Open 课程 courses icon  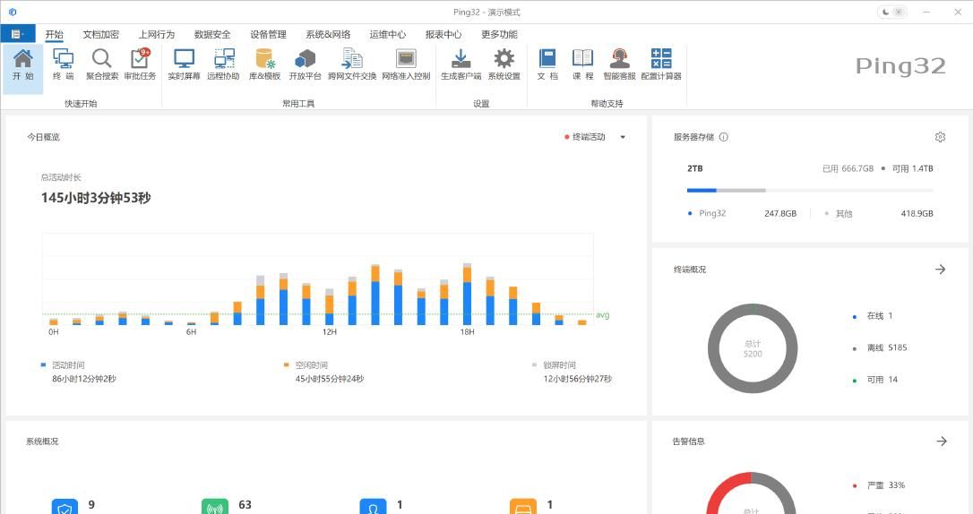[582, 64]
